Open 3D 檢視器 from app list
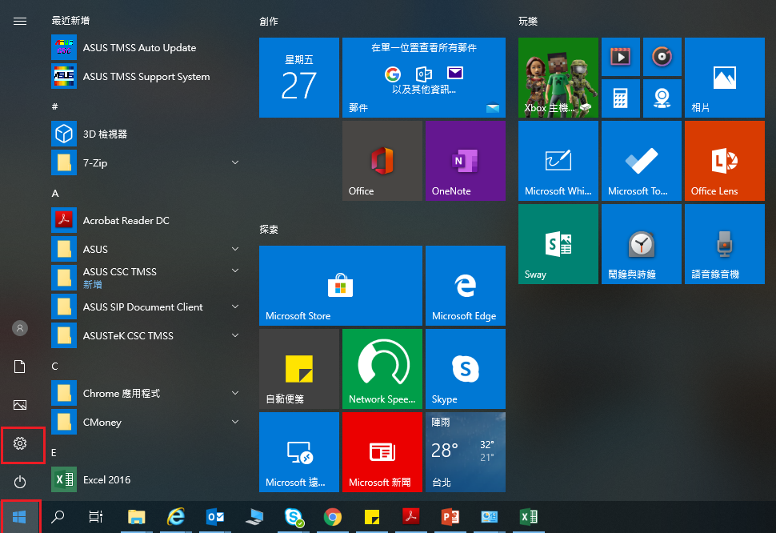776x533 pixels. (x=147, y=134)
